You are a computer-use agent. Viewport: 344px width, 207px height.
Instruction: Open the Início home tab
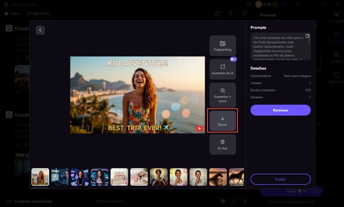coord(12,13)
